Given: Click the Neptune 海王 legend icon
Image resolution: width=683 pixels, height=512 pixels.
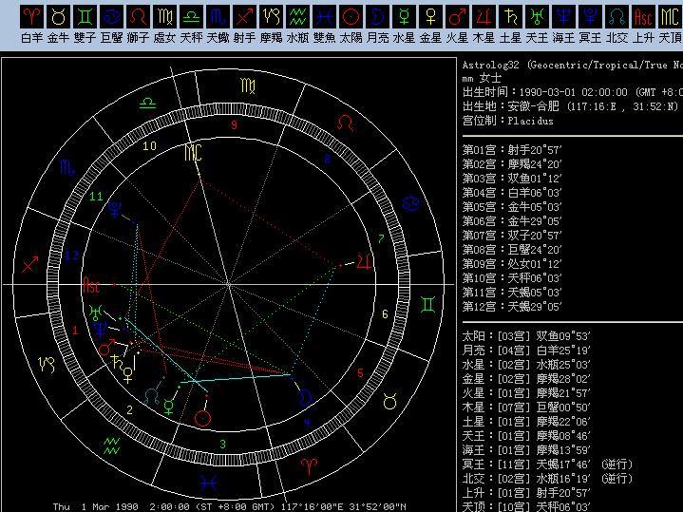Looking at the screenshot, I should [x=563, y=16].
